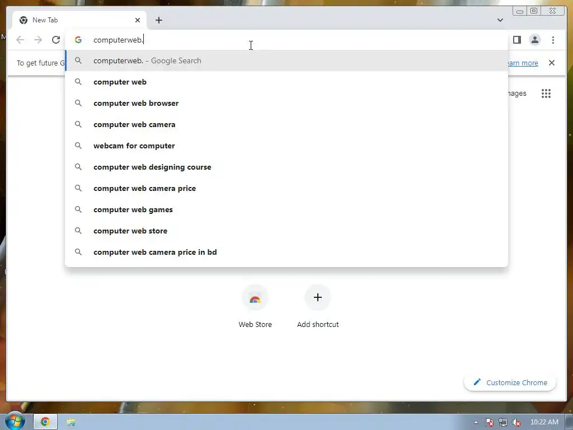Maximize the Chrome window
This screenshot has height=430, width=573.
[534, 11]
